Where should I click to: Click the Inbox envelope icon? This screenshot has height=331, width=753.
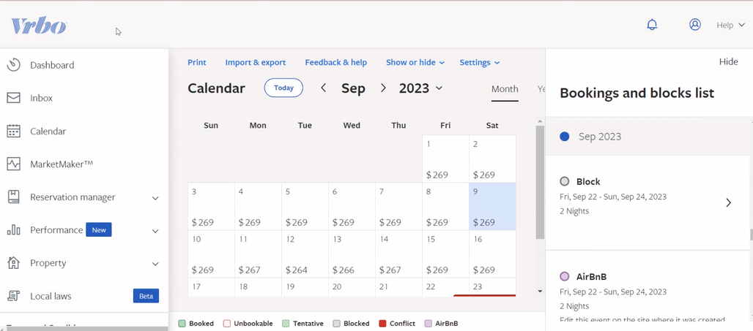click(x=14, y=98)
